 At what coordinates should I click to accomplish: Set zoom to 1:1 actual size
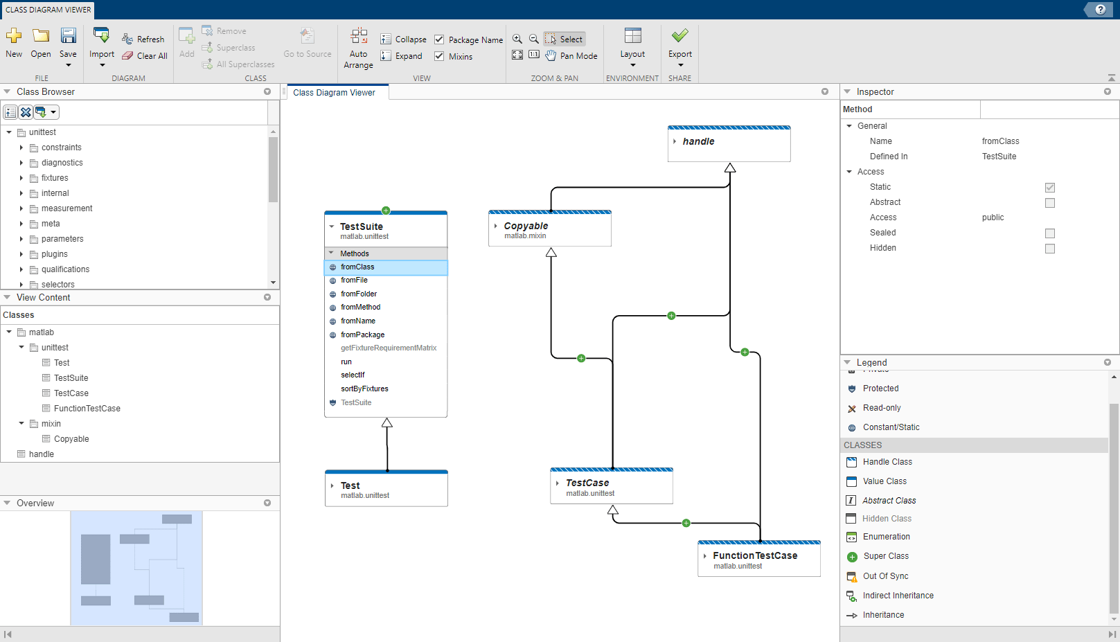click(534, 55)
